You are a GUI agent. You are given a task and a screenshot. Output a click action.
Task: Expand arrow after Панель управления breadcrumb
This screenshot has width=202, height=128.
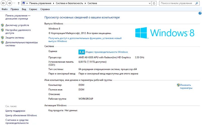coord(54,3)
